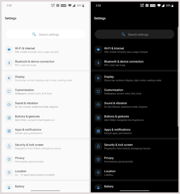Viewport: 180px width, 194px height.
Task: Tap the Wi-Fi icon in light theme settings
Action: (9, 50)
